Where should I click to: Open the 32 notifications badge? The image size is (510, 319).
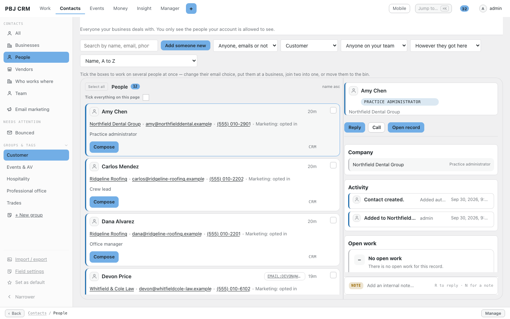[x=464, y=9]
